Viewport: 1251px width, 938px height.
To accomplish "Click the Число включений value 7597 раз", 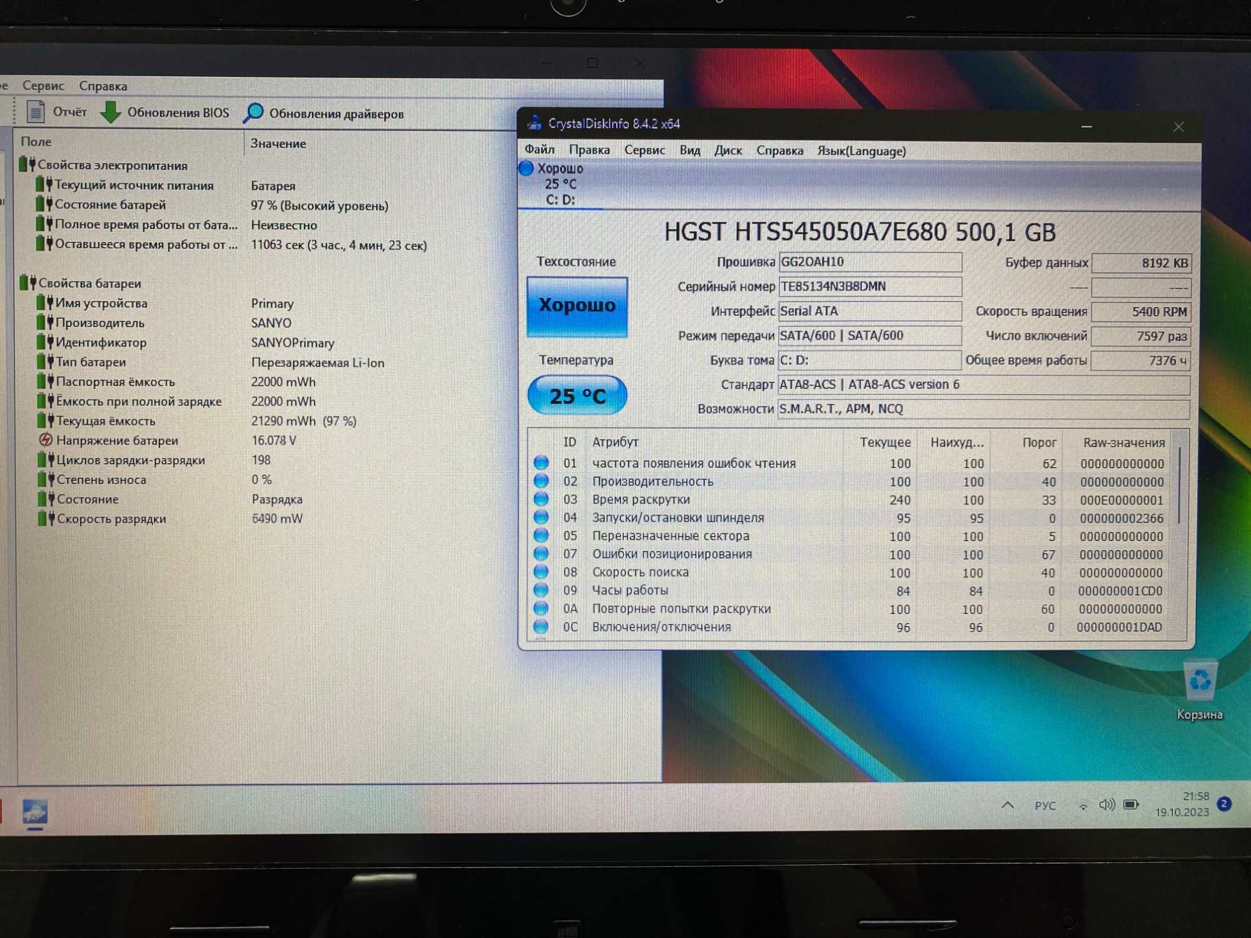I will point(1141,336).
